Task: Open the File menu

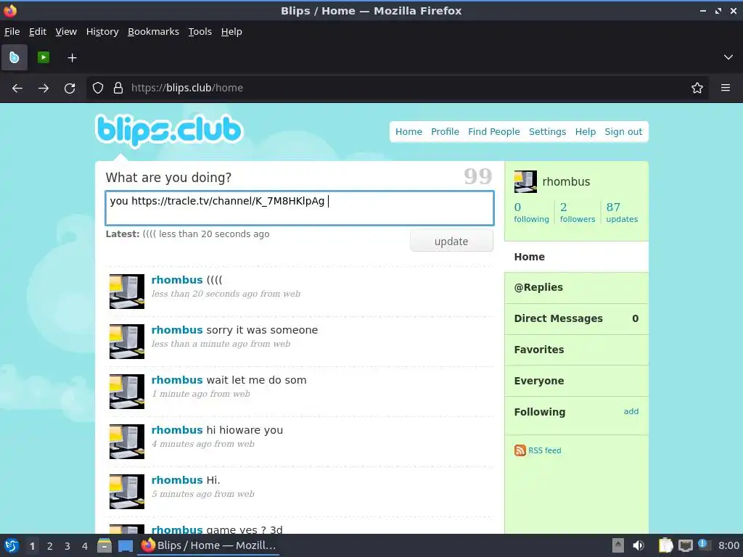Action: click(x=12, y=32)
